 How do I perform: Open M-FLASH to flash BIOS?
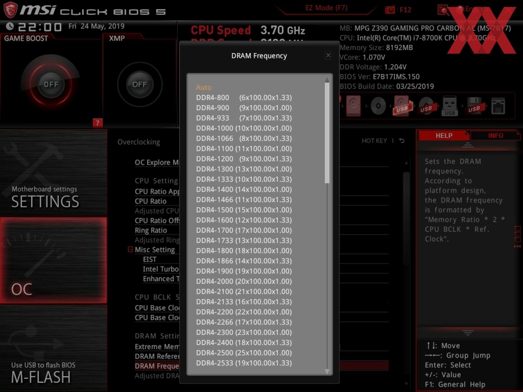click(53, 348)
